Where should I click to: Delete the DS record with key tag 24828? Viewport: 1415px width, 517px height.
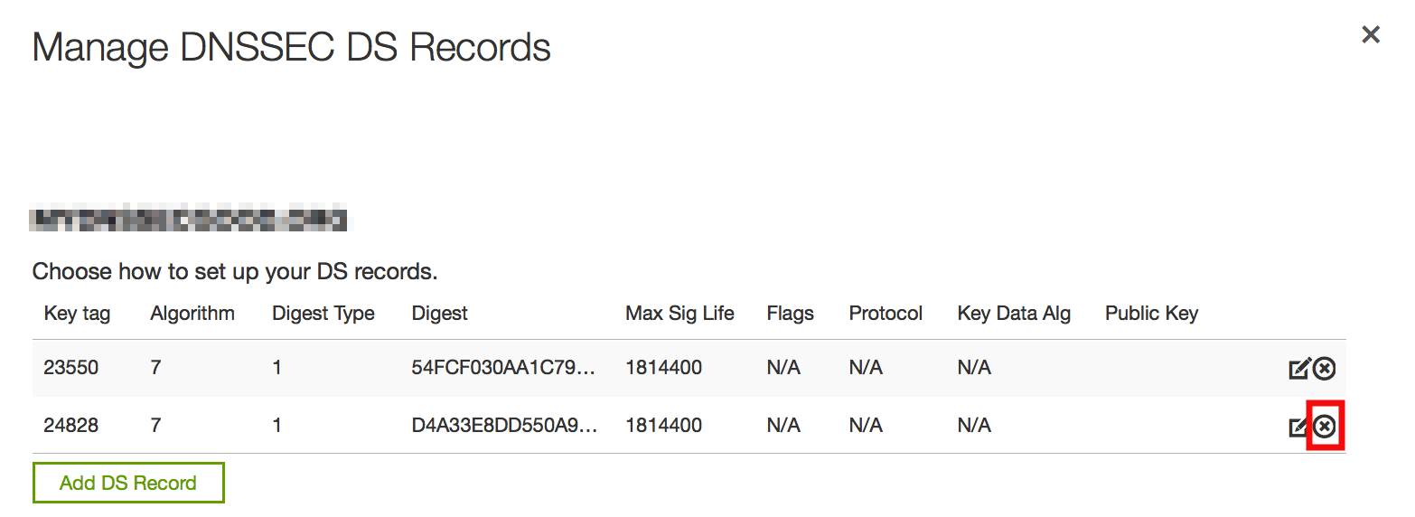pos(1325,427)
